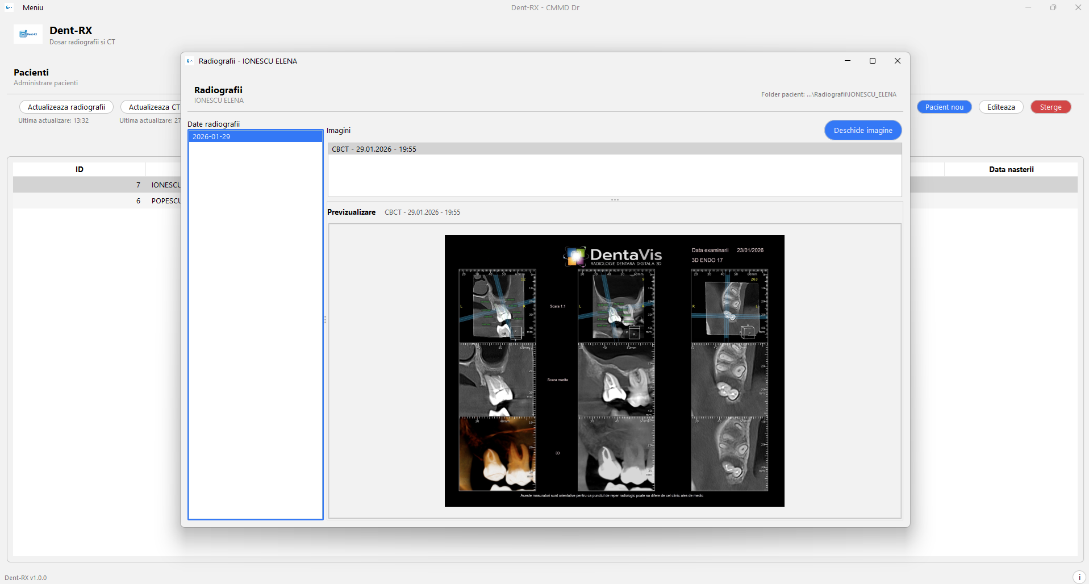Click the Dent-RX logo in the header
Screen dimensions: 1089x584
[28, 34]
